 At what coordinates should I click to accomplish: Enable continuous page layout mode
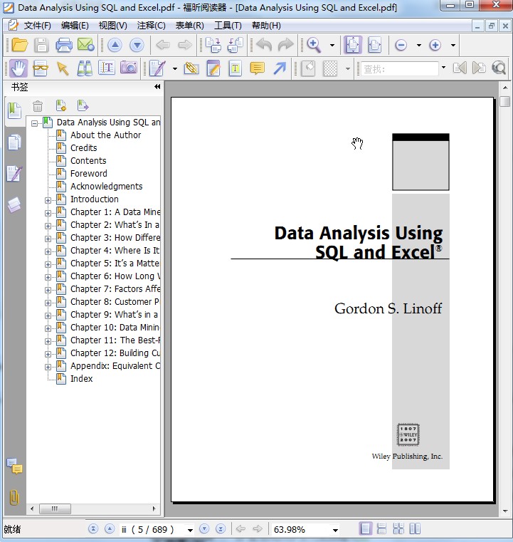(x=382, y=529)
